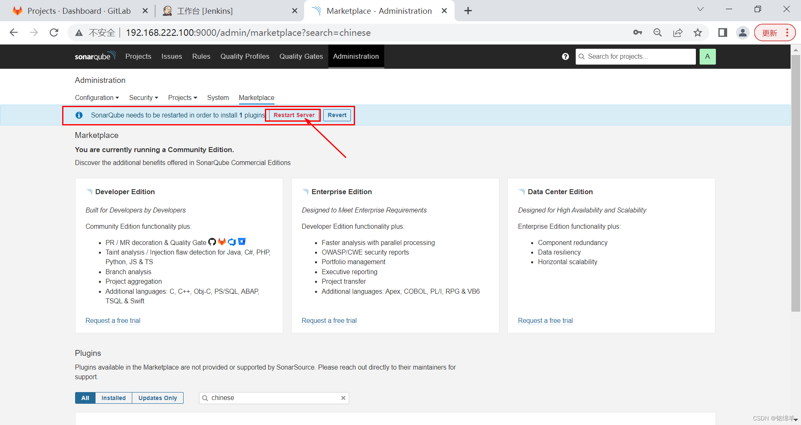Close the GitLab Dashboard tab

click(145, 11)
